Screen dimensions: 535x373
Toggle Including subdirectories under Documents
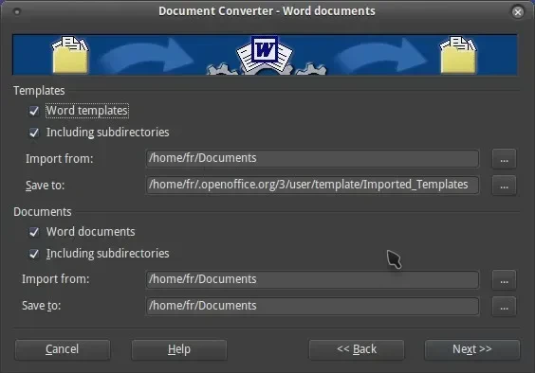[34, 254]
